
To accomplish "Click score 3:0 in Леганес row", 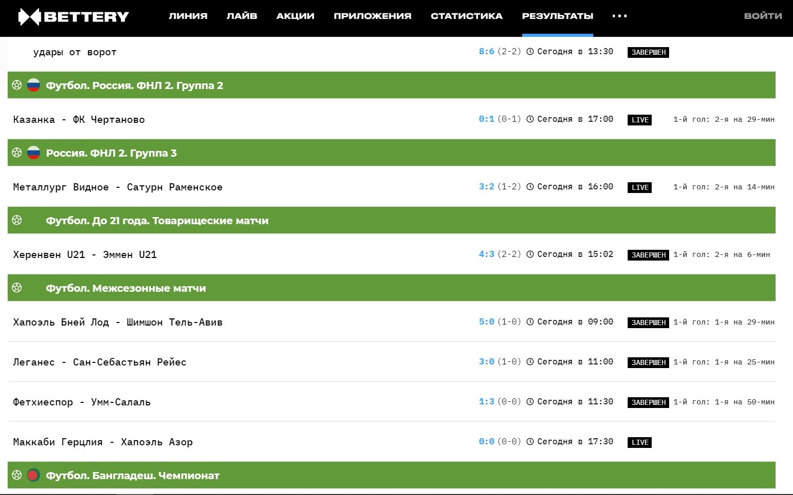I will [x=486, y=361].
